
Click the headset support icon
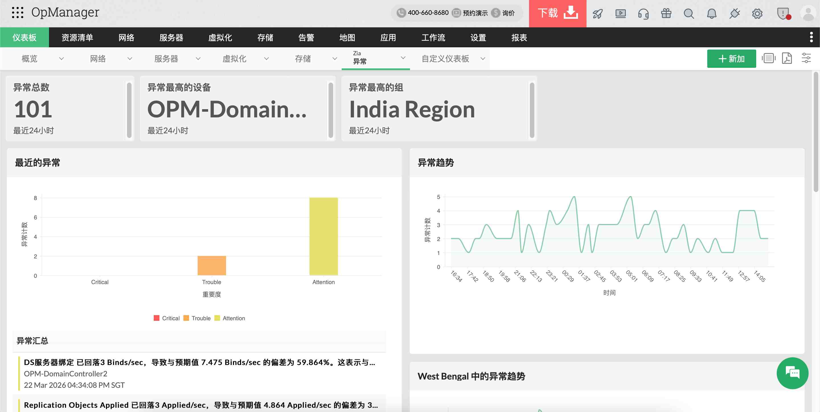(643, 13)
